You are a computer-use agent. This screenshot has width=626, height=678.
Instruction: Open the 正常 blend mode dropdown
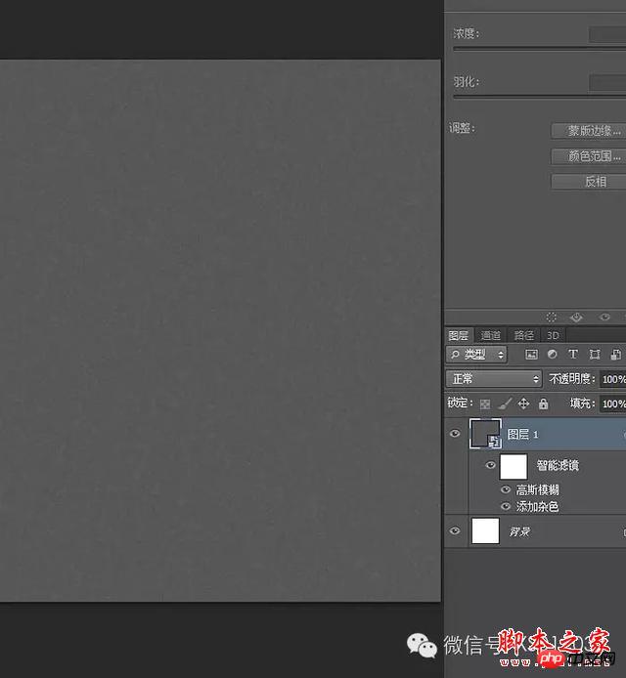tap(494, 379)
